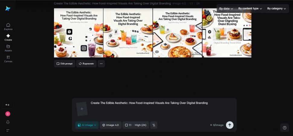
Task: Click the notifications bell icon
Action: pos(8,122)
